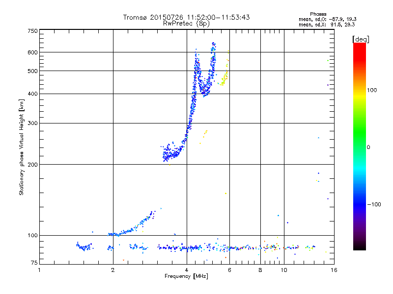
Task: Click the y-axis tick label '75'
Action: click(x=34, y=263)
